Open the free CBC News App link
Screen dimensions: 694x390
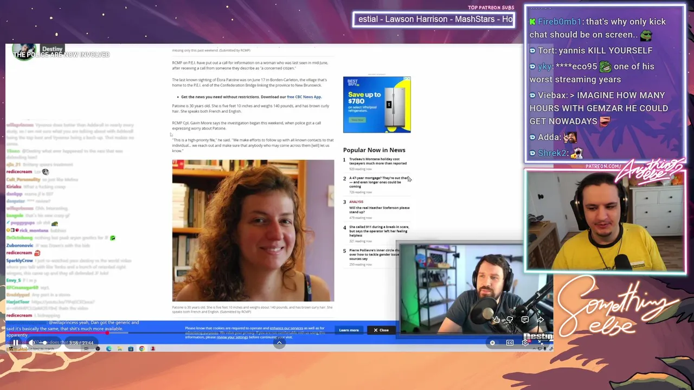pos(304,97)
